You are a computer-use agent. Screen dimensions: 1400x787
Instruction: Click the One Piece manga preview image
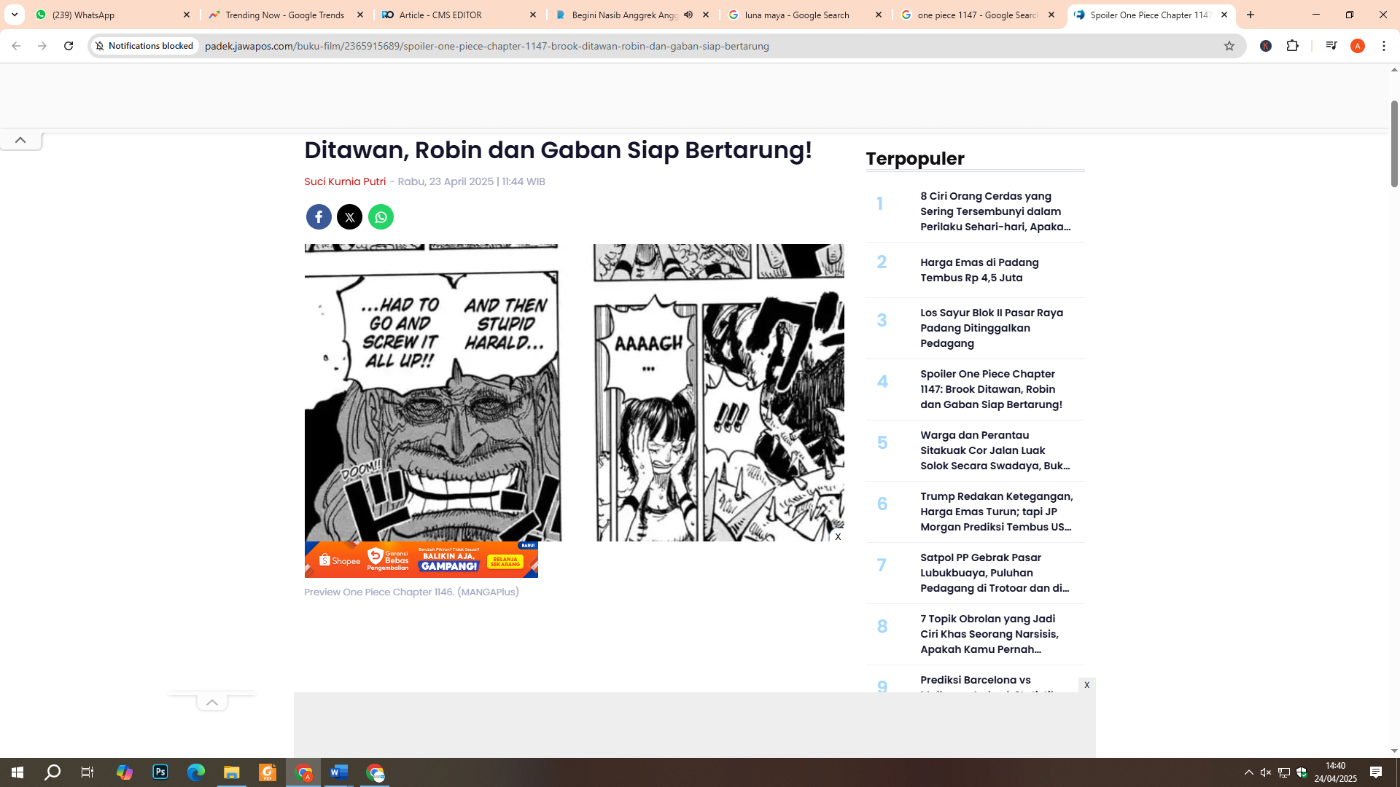pyautogui.click(x=574, y=393)
